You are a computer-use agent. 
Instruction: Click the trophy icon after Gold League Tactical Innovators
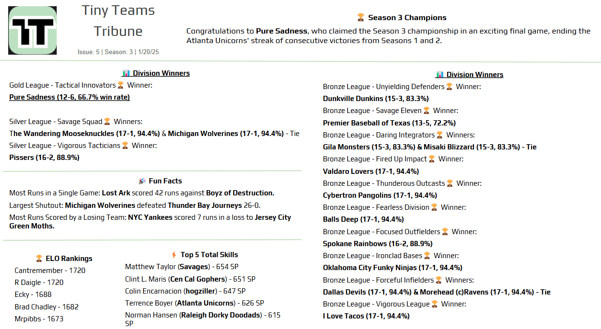pos(120,85)
